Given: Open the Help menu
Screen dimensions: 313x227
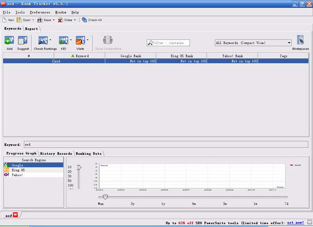Looking at the screenshot, I should (x=75, y=12).
